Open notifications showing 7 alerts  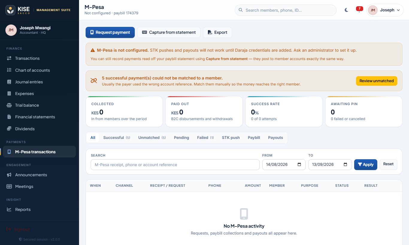click(x=359, y=10)
